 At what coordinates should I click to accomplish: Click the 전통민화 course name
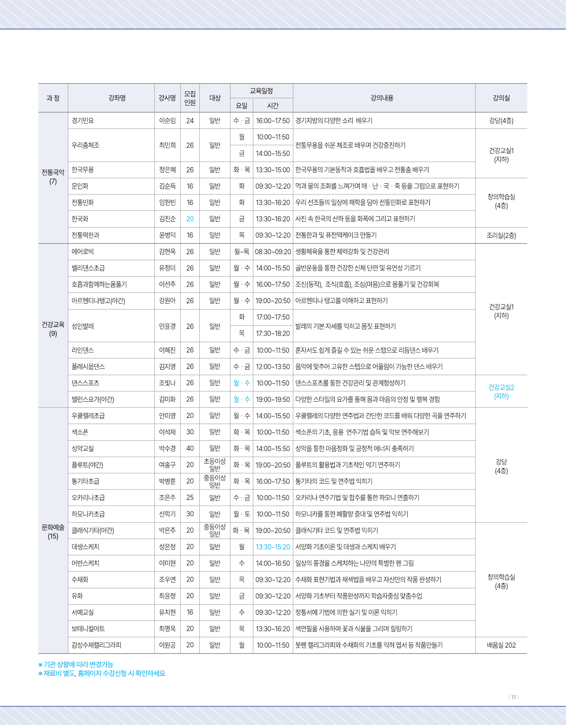coord(83,202)
